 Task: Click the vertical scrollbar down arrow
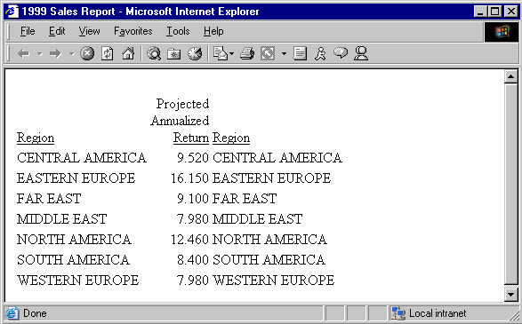[510, 295]
